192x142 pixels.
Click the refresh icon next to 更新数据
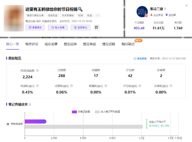pos(135,59)
